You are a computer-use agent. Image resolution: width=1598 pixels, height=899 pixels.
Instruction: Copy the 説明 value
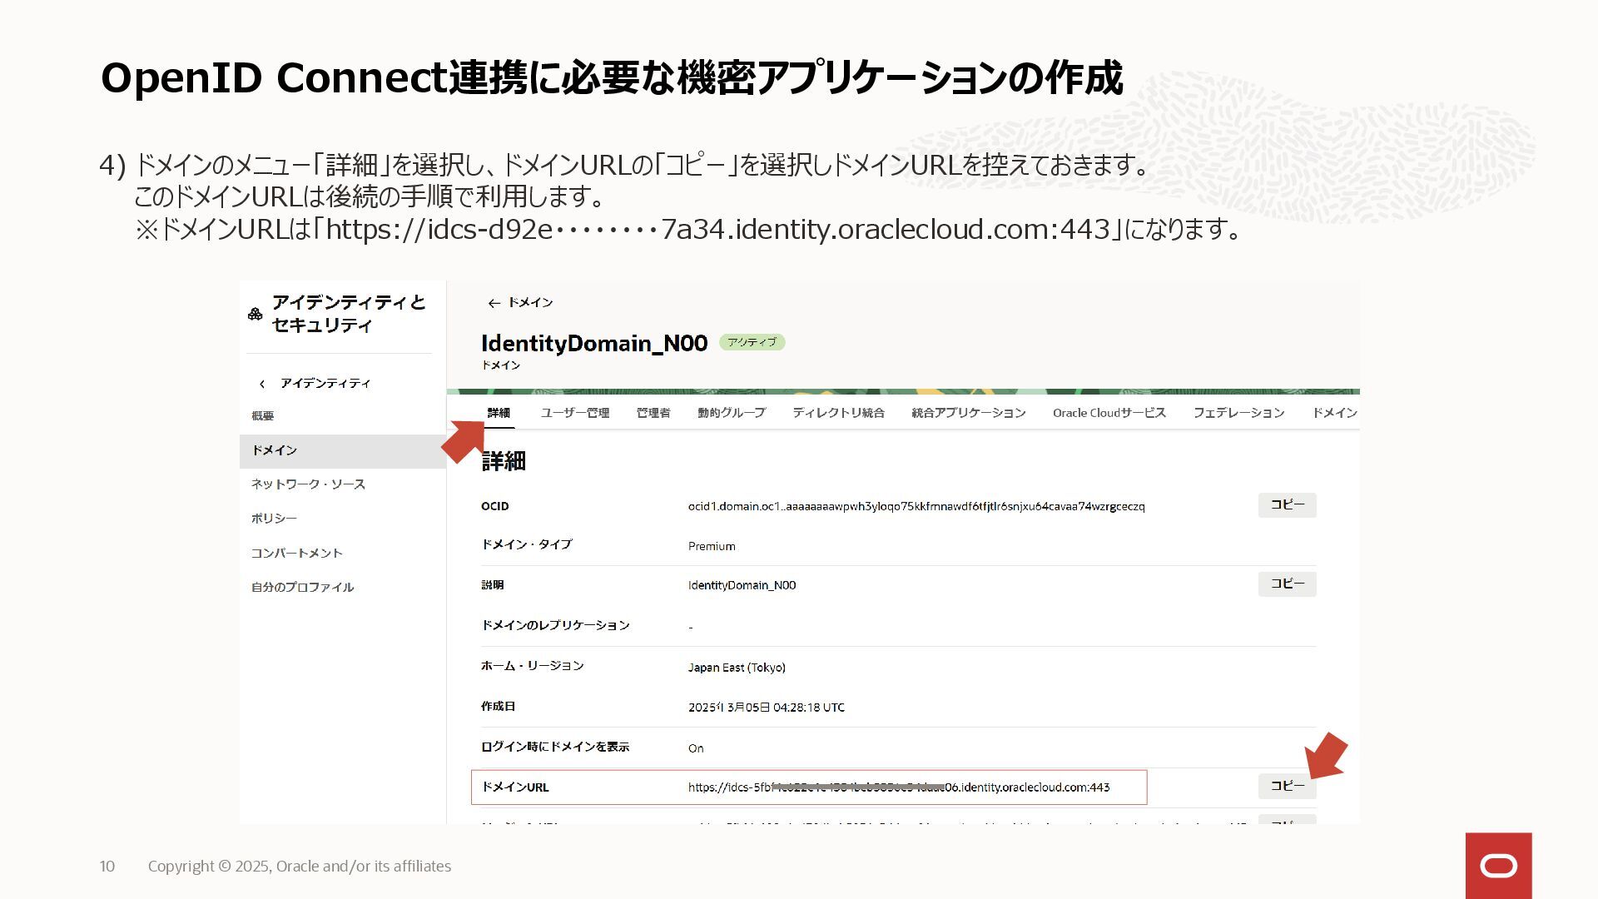tap(1287, 584)
